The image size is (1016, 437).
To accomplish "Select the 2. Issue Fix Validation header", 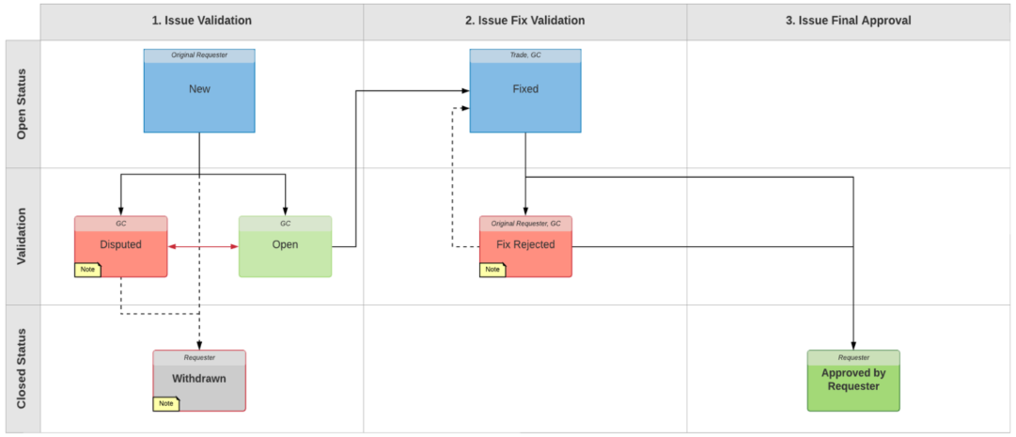I will [x=524, y=20].
